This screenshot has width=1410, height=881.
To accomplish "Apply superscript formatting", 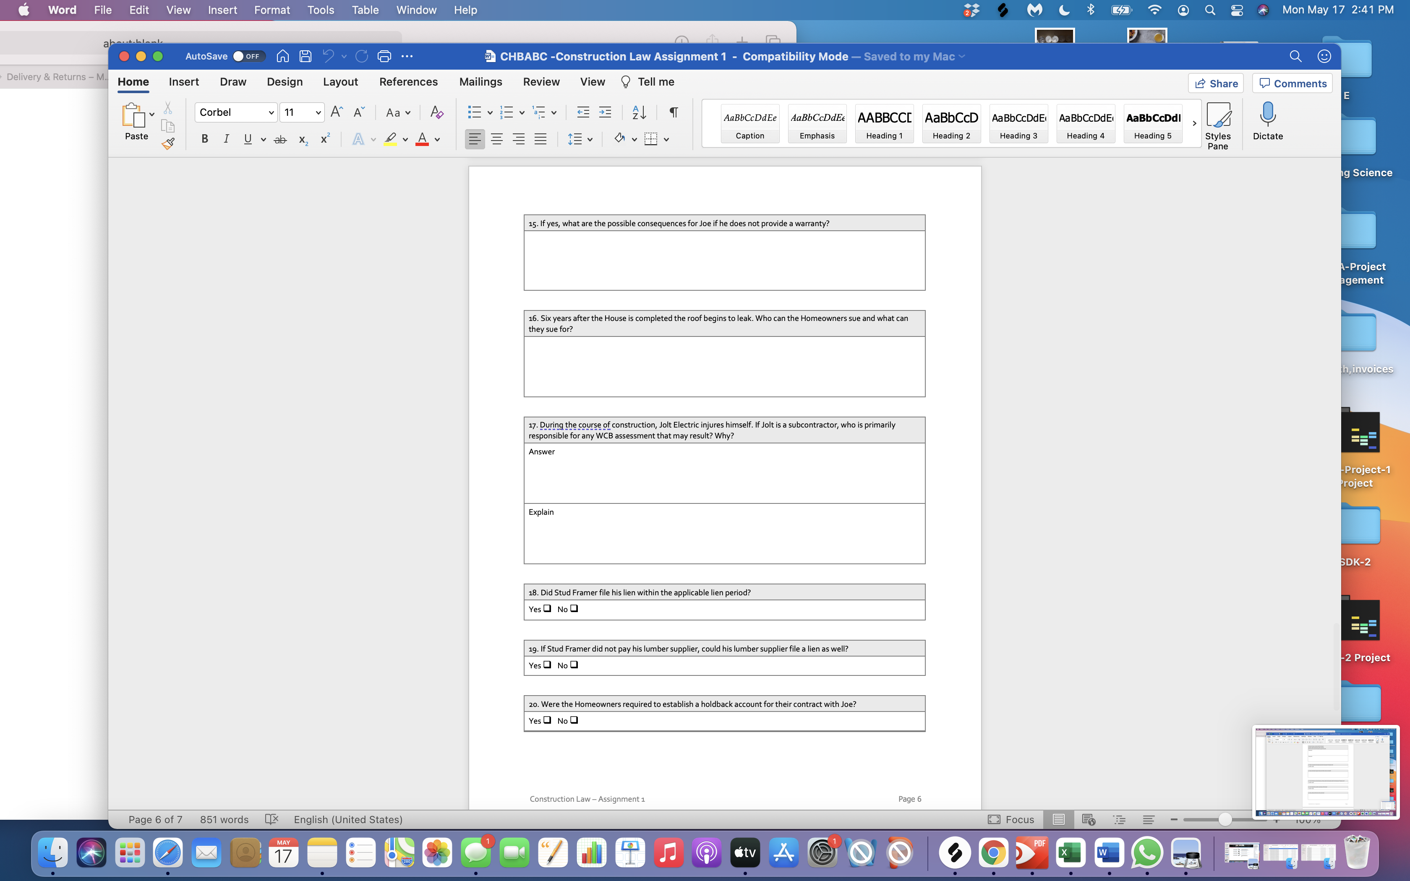I will pos(324,139).
